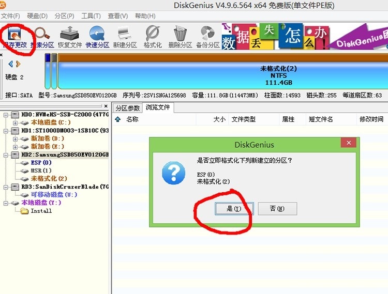
Task: Switch to the 分区参数 tab
Action: pos(128,108)
